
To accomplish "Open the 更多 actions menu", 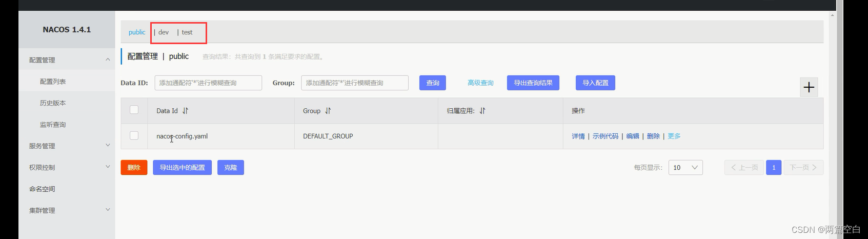I will (674, 136).
